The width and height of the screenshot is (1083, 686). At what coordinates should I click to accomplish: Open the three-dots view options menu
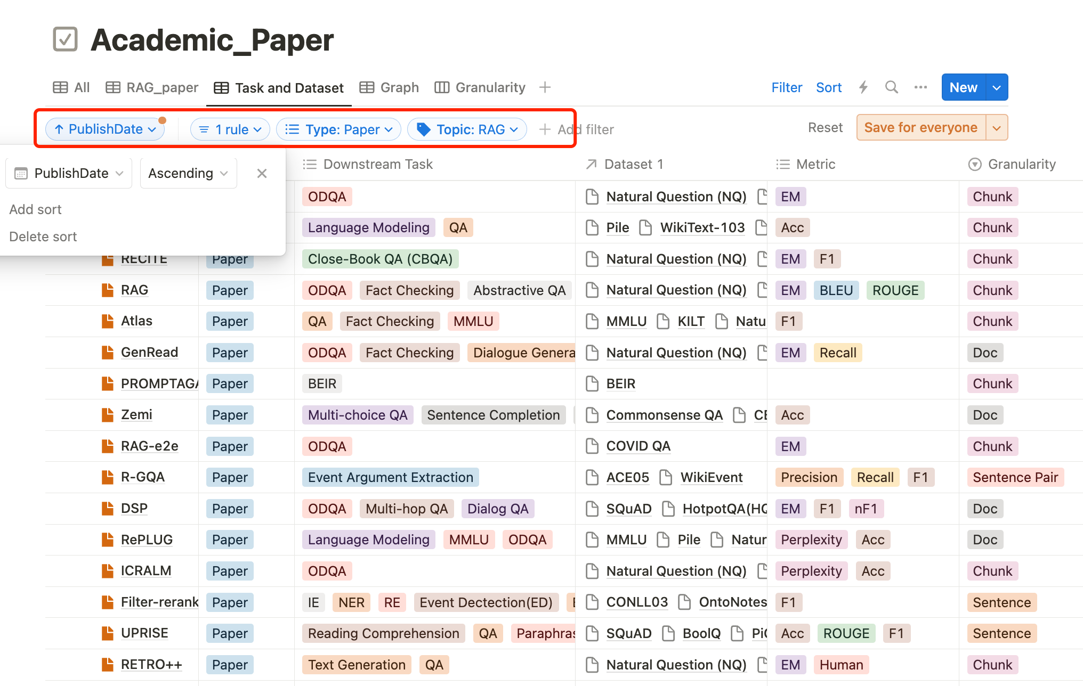click(920, 87)
